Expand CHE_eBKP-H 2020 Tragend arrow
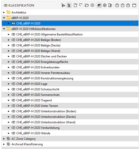140x149 pixels. [9, 100]
